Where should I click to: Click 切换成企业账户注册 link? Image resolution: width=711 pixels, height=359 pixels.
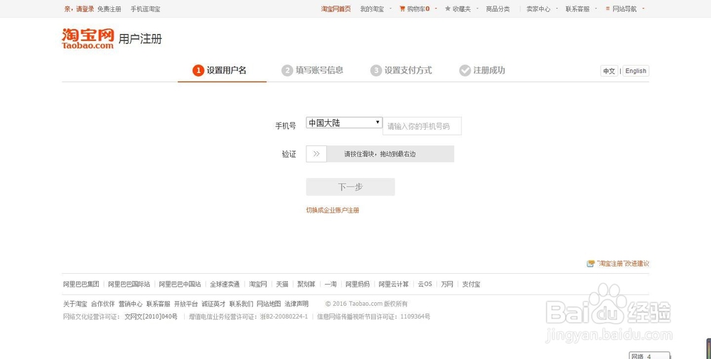(332, 210)
